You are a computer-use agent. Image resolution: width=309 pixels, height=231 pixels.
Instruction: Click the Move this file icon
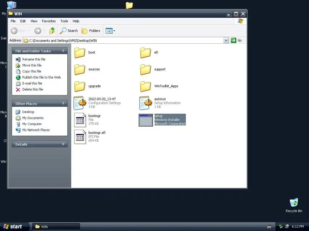(x=18, y=65)
